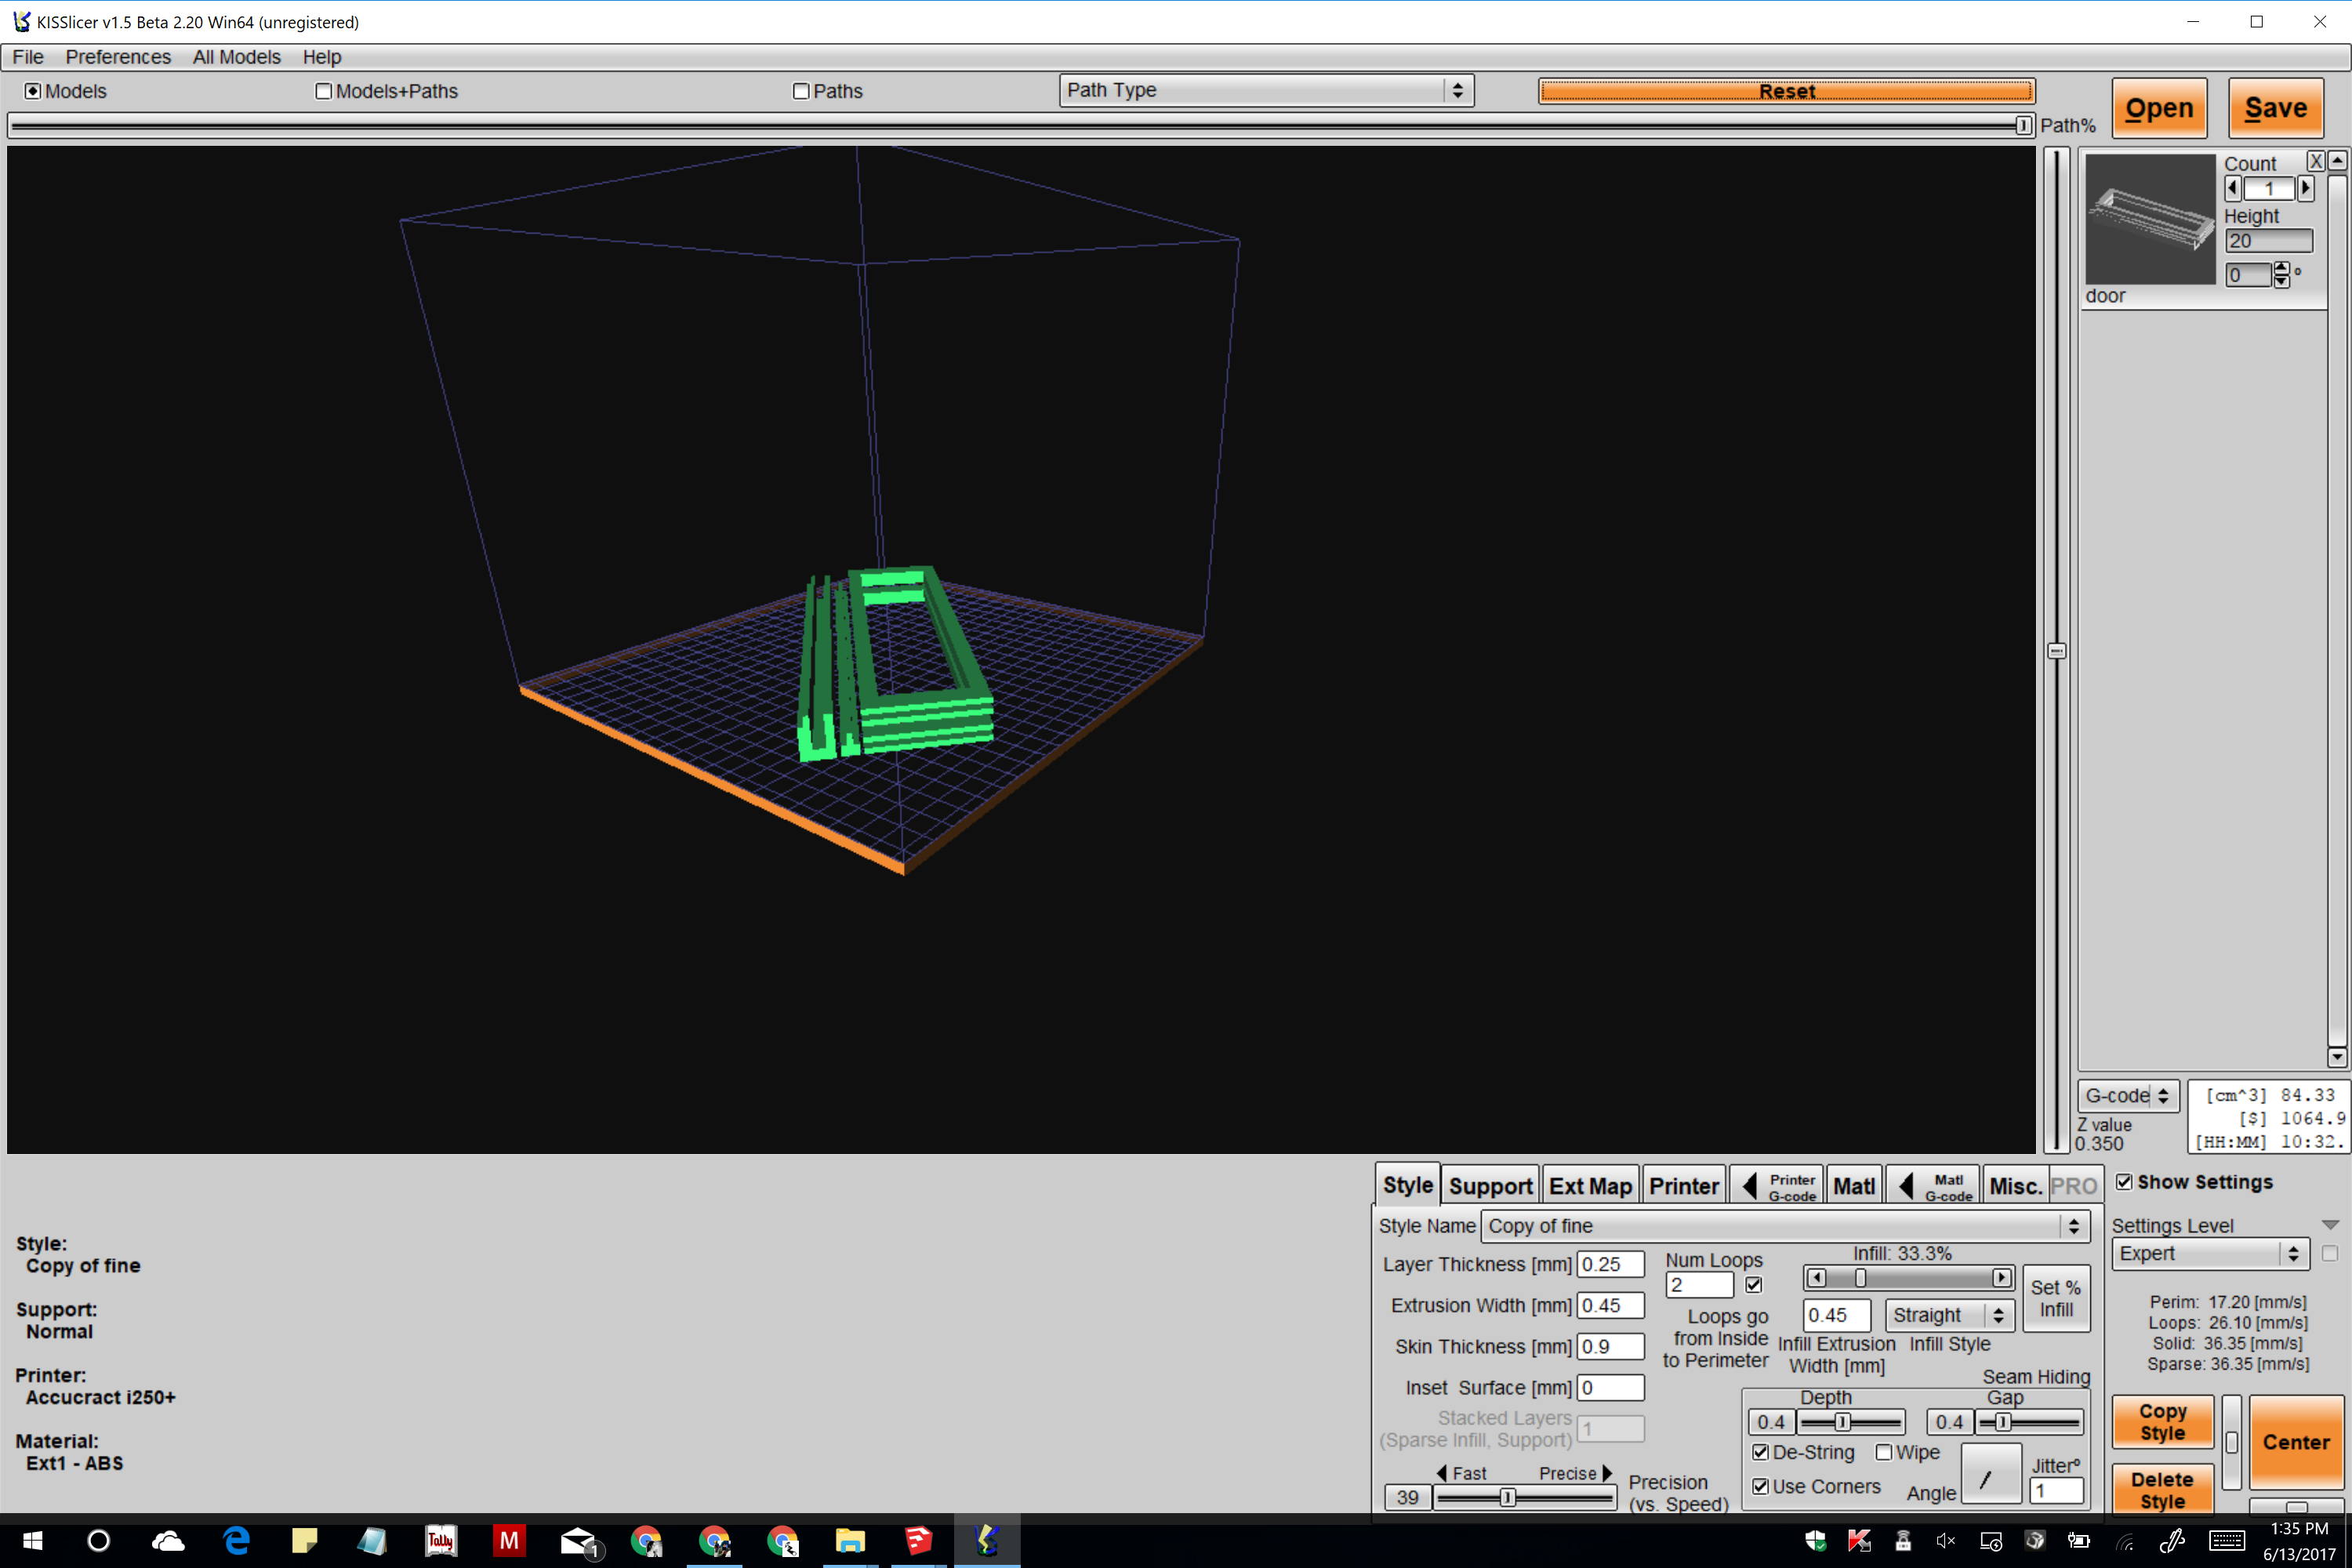Screen dimensions: 2352x1568
Task: Open OneDrive from the taskbar
Action: point(167,1541)
